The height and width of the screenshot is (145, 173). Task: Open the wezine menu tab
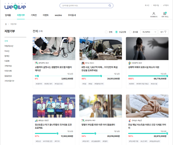[58, 15]
